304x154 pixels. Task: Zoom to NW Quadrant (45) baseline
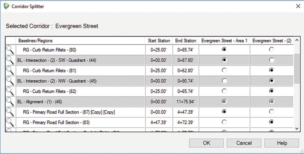pos(10,81)
